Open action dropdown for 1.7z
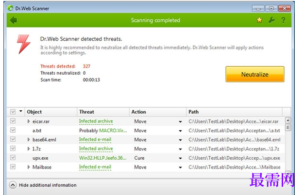Viewport: 304px width, 195px height. coord(180,149)
